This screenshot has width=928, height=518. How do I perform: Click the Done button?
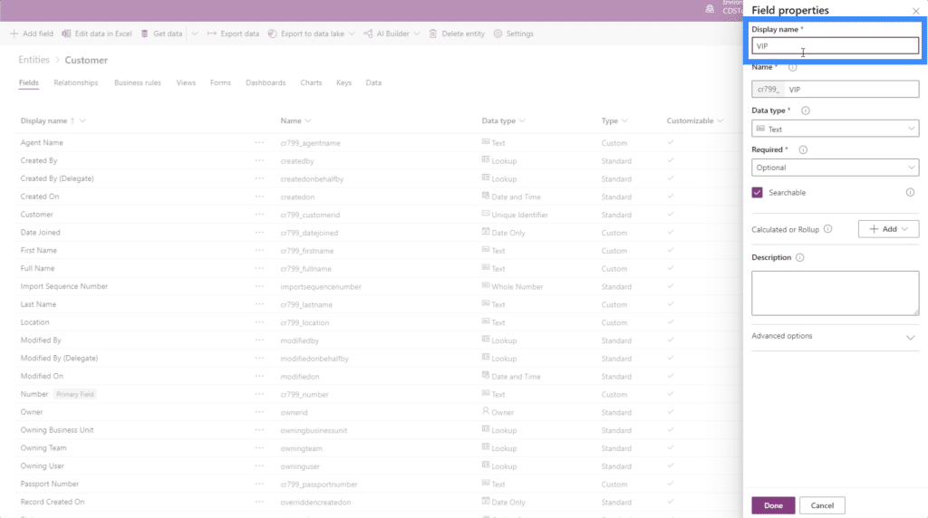(x=773, y=505)
